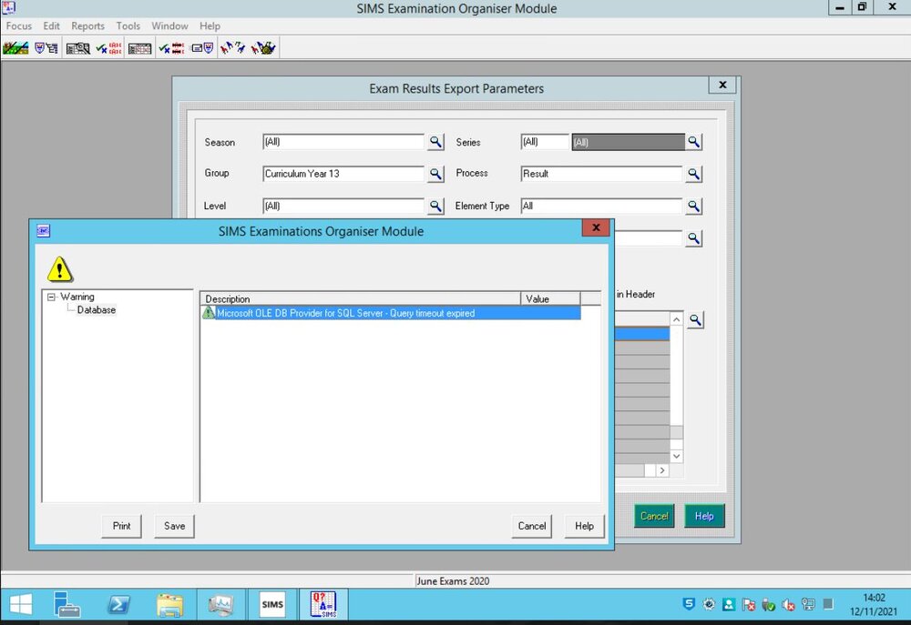The height and width of the screenshot is (625, 911).
Task: Click the yellow warning triangle icon
Action: (60, 269)
